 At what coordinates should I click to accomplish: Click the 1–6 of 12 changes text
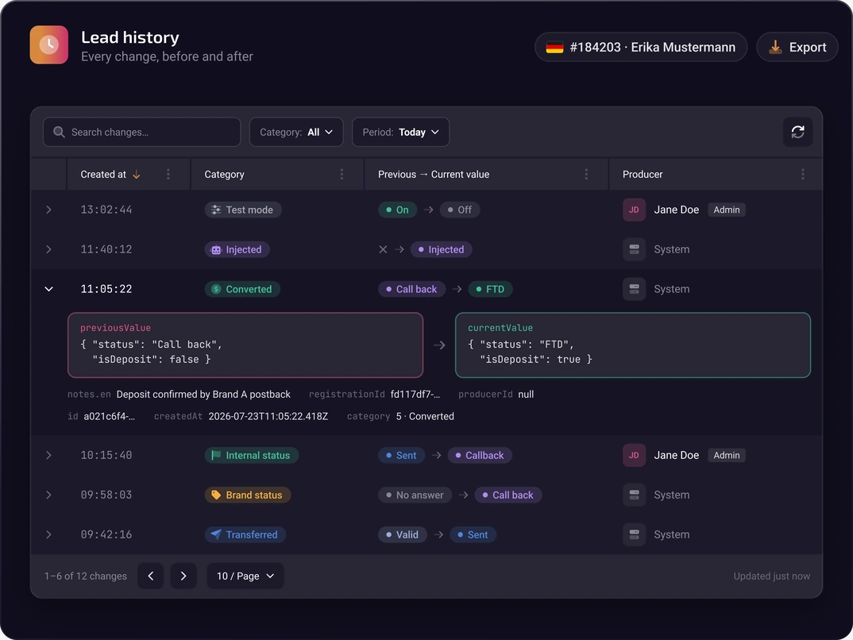pyautogui.click(x=86, y=576)
